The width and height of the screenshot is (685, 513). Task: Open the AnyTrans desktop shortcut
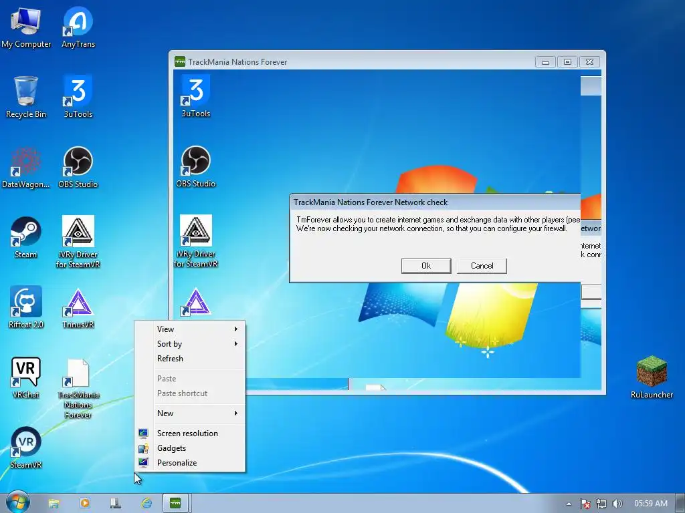pos(78,27)
